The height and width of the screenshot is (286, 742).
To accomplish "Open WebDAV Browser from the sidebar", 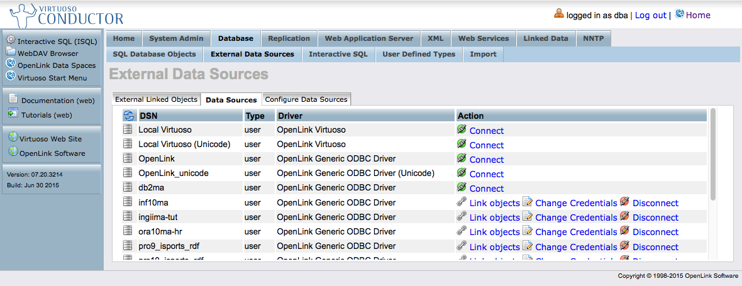I will point(48,53).
